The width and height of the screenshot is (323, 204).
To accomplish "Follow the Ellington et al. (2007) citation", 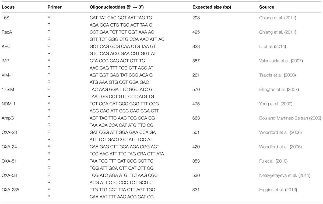I will [276, 90].
